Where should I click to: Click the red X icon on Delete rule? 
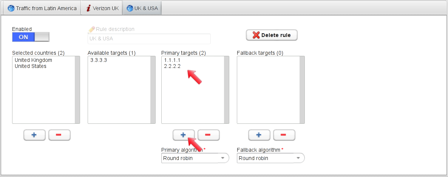[256, 35]
